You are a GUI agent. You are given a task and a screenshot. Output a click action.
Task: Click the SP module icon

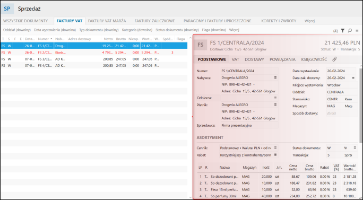(7, 9)
